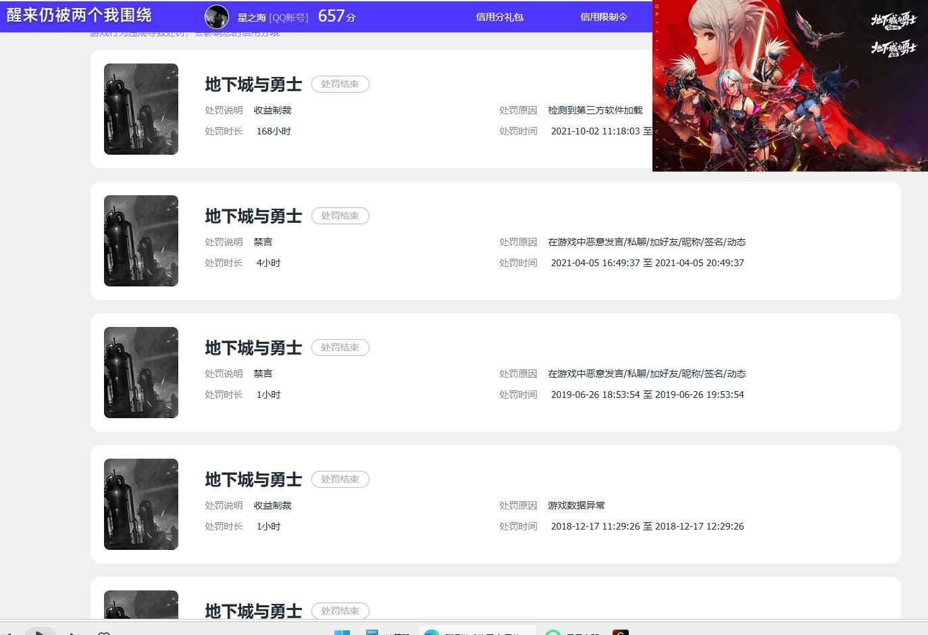
Task: Click the 游戏数据异常 reason text
Action: pyautogui.click(x=576, y=505)
